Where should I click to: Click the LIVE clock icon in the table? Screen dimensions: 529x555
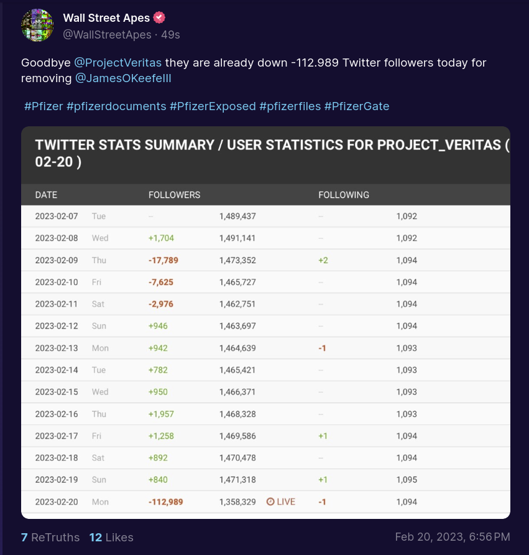pos(270,501)
